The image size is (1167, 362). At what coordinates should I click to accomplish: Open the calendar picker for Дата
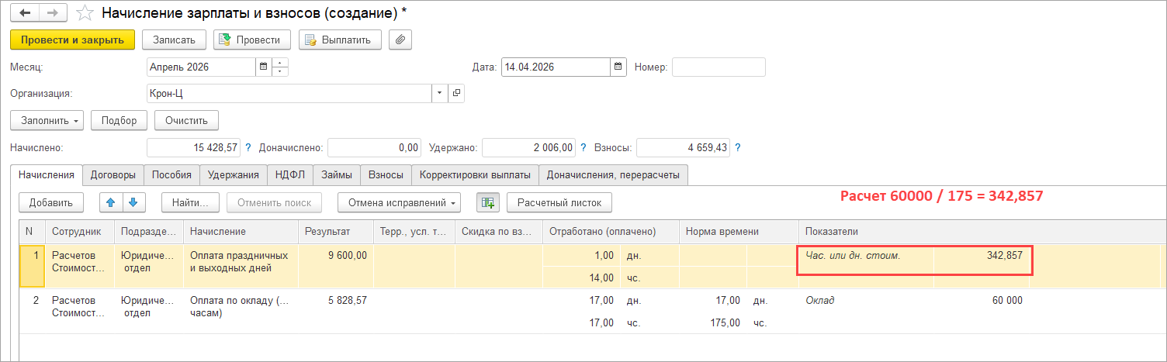click(x=618, y=67)
